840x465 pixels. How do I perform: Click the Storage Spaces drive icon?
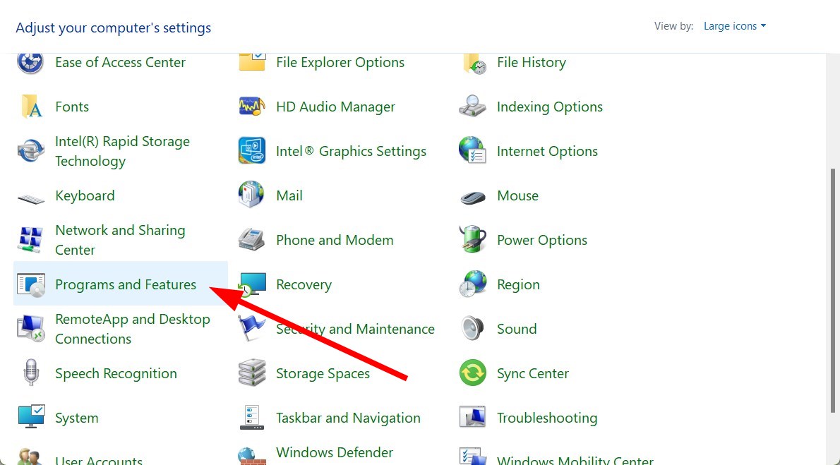tap(252, 373)
